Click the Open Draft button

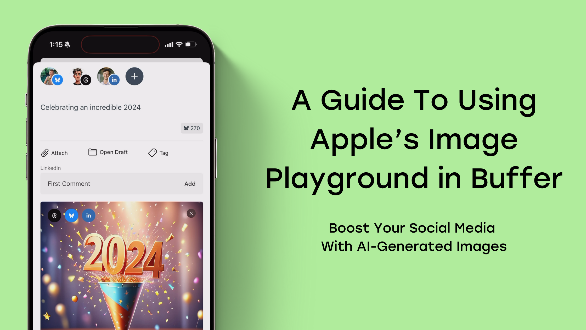pyautogui.click(x=108, y=152)
